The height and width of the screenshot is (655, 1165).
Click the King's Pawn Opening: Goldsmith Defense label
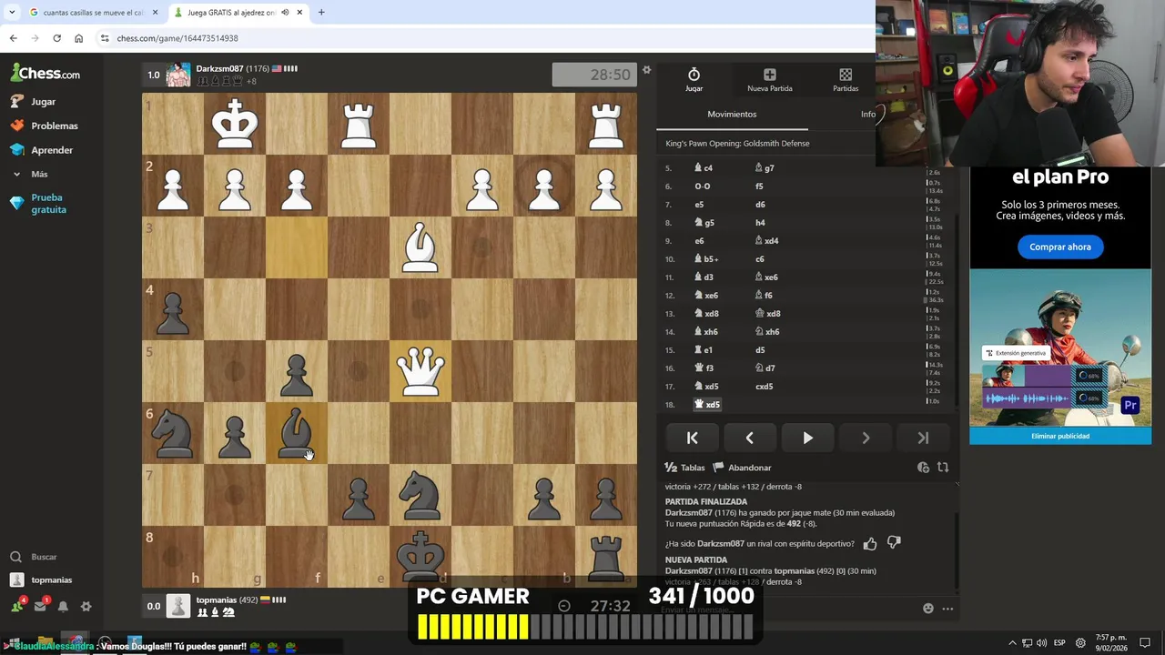point(737,143)
